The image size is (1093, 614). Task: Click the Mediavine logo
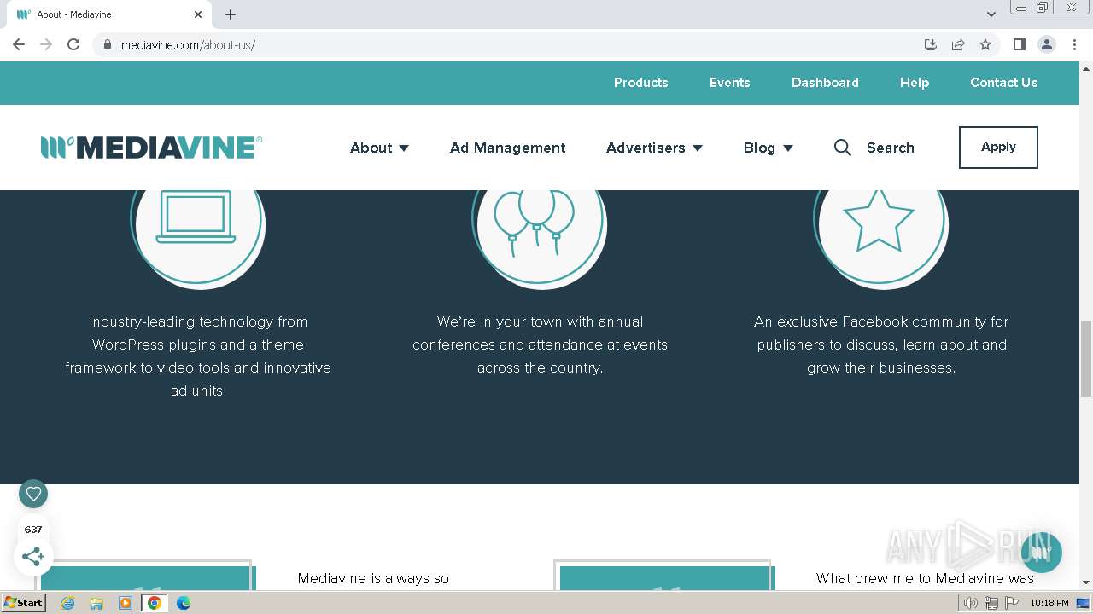[151, 148]
